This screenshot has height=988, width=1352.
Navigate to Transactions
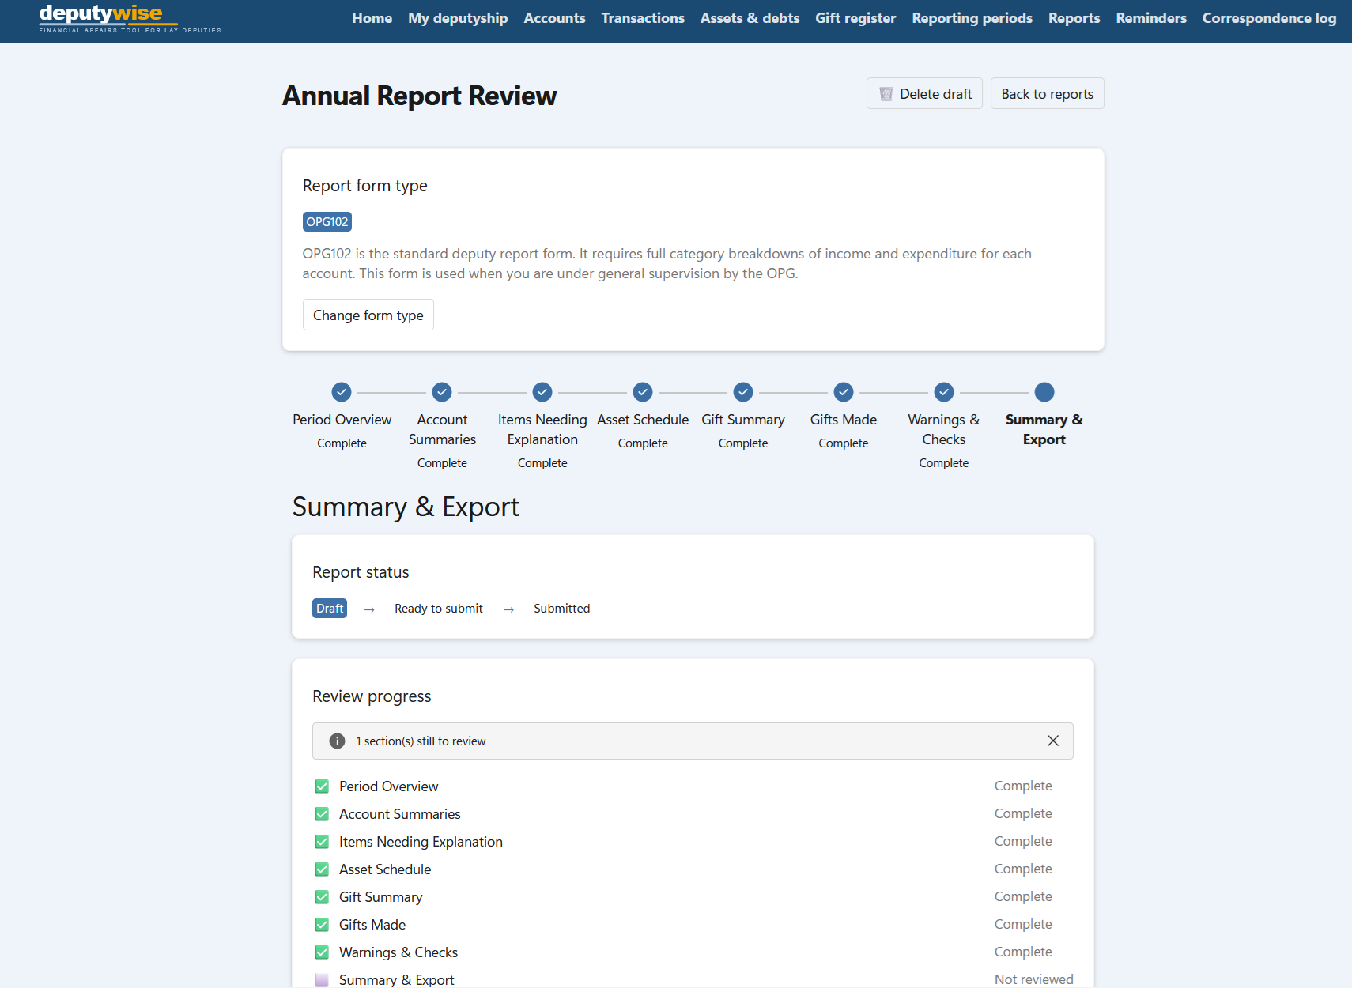[x=643, y=18]
